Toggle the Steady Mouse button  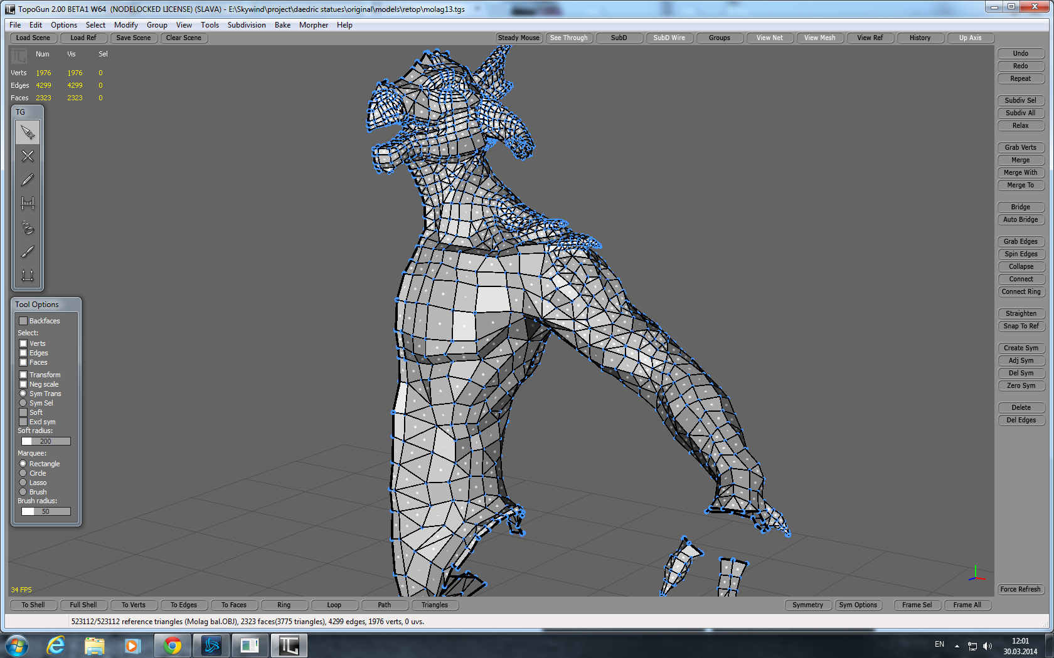519,38
